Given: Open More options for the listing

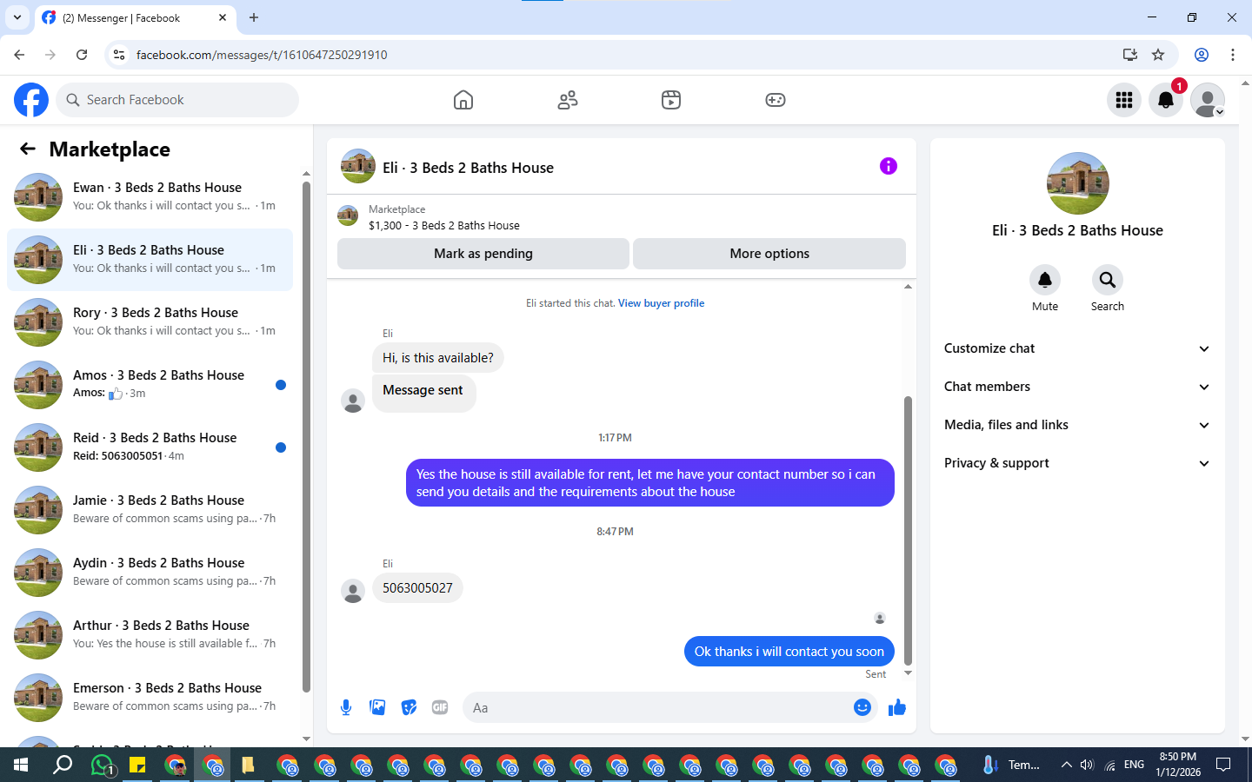Looking at the screenshot, I should coord(769,254).
